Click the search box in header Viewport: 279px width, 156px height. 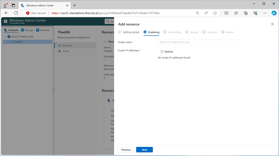[110, 21]
